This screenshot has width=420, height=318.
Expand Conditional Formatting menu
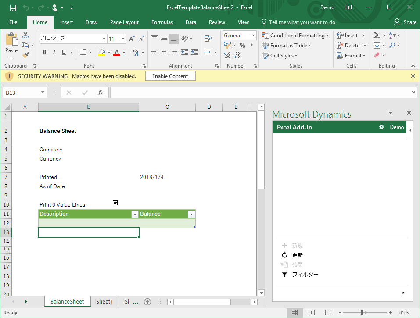point(295,36)
